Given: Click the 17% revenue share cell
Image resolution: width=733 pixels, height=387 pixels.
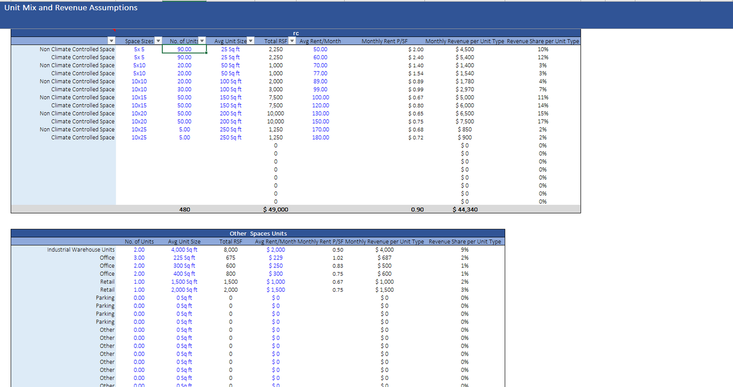Looking at the screenshot, I should (543, 122).
